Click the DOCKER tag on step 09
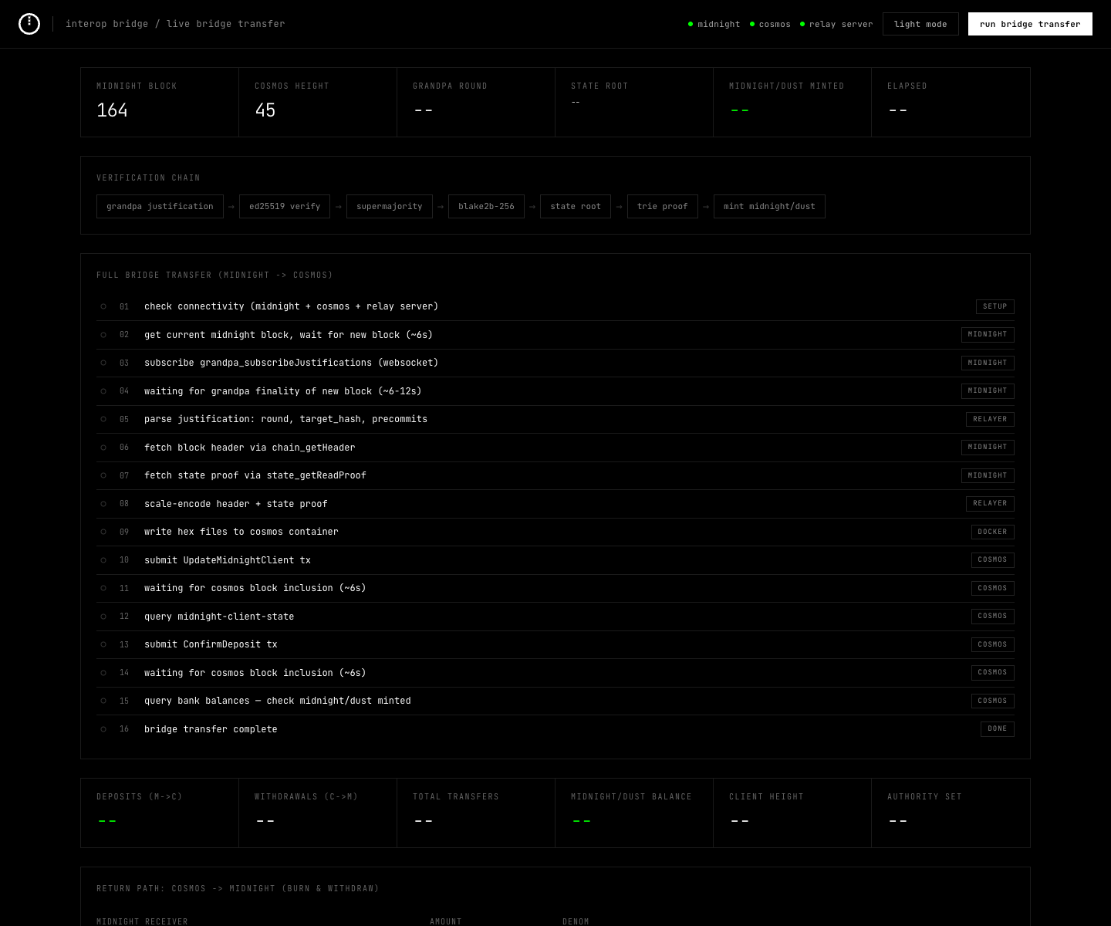This screenshot has width=1111, height=926. [x=992, y=532]
